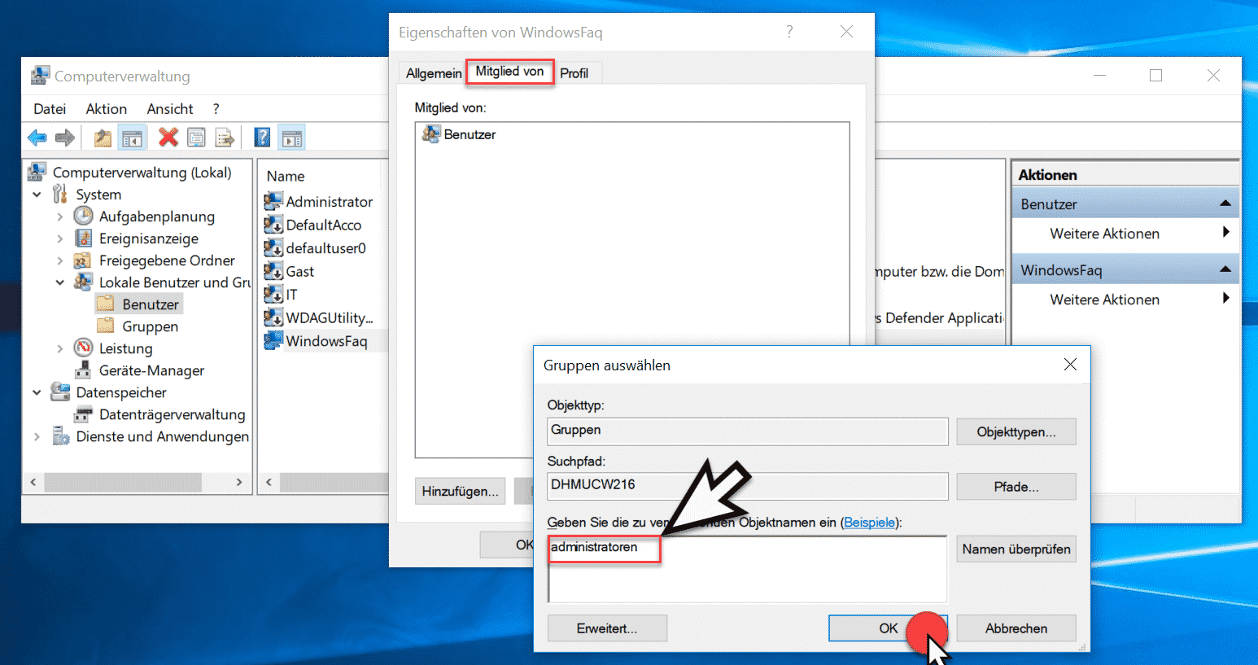Click the red X delete icon

tap(168, 138)
